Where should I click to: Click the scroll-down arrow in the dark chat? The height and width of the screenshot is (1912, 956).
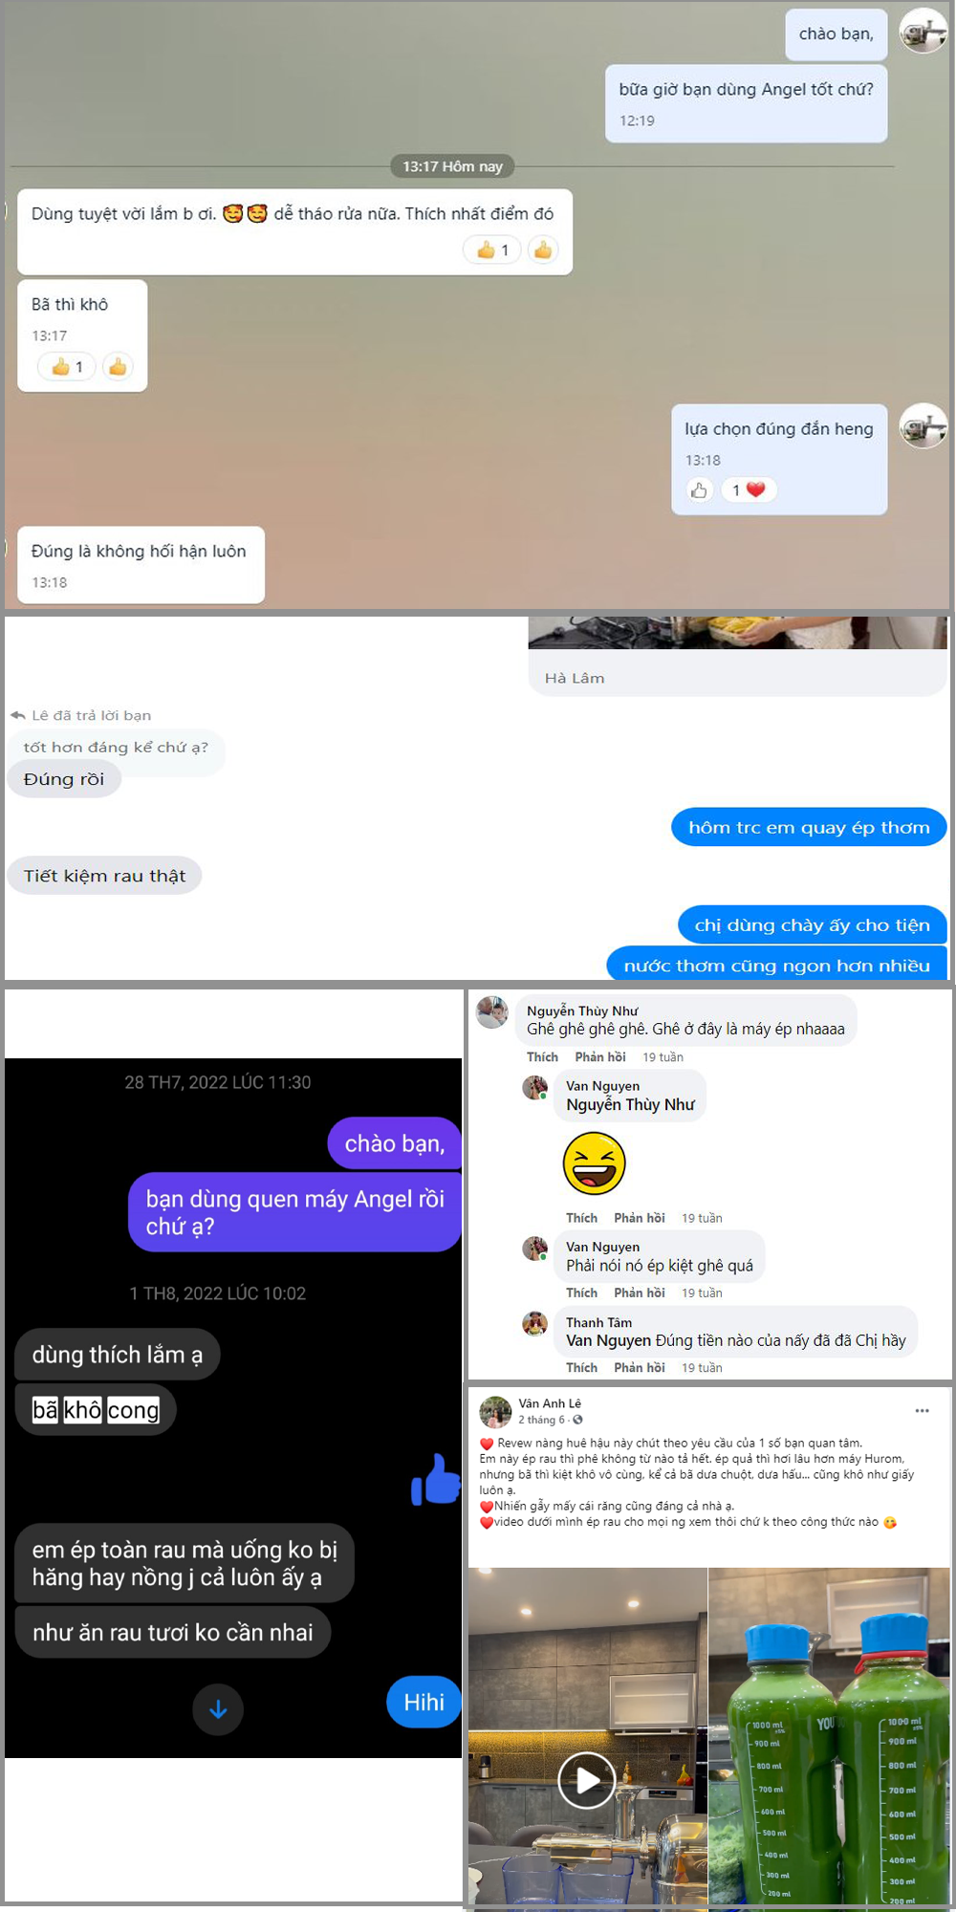tap(218, 1709)
